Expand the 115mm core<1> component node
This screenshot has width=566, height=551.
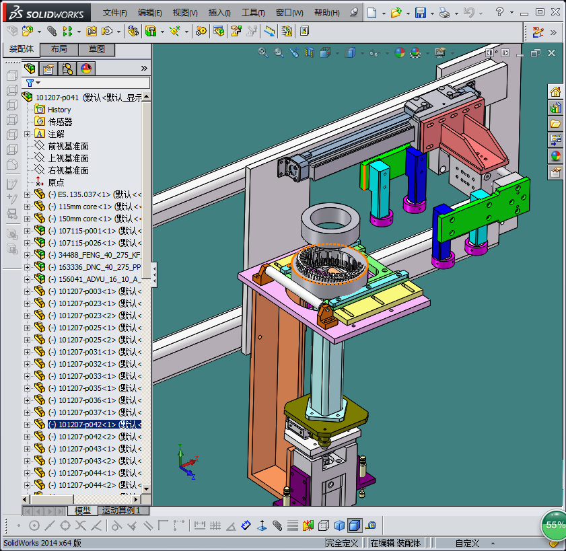pyautogui.click(x=28, y=207)
